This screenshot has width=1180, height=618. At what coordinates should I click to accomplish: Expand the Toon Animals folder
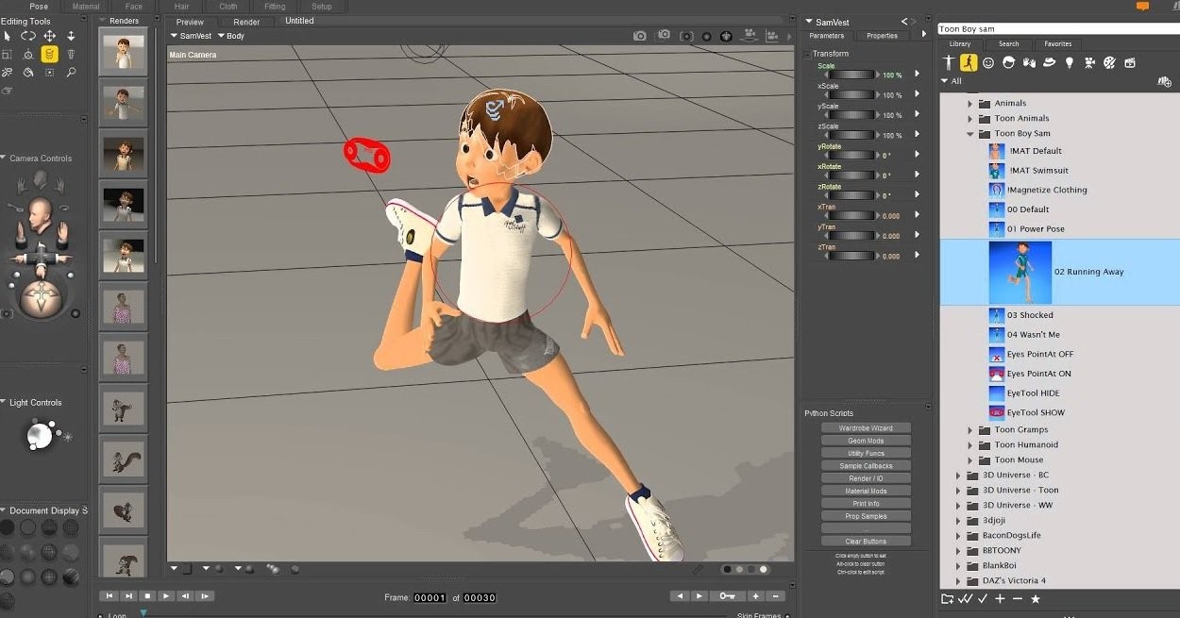click(969, 119)
